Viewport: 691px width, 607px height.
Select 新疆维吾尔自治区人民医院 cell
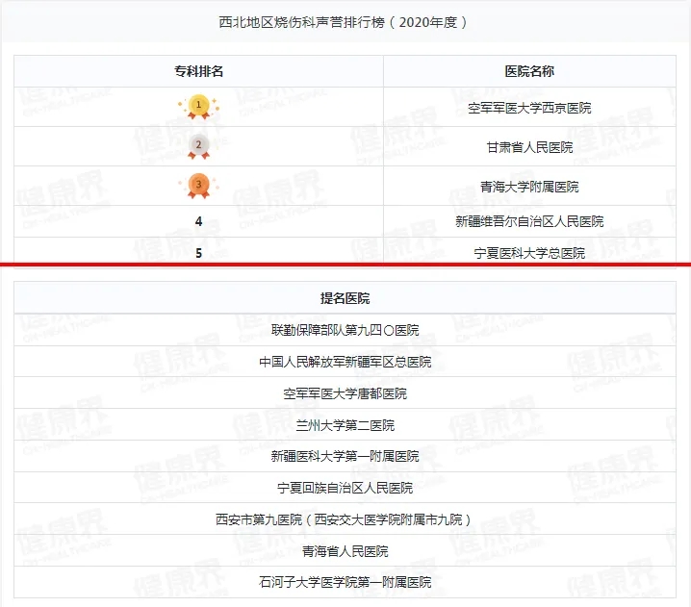pos(529,221)
